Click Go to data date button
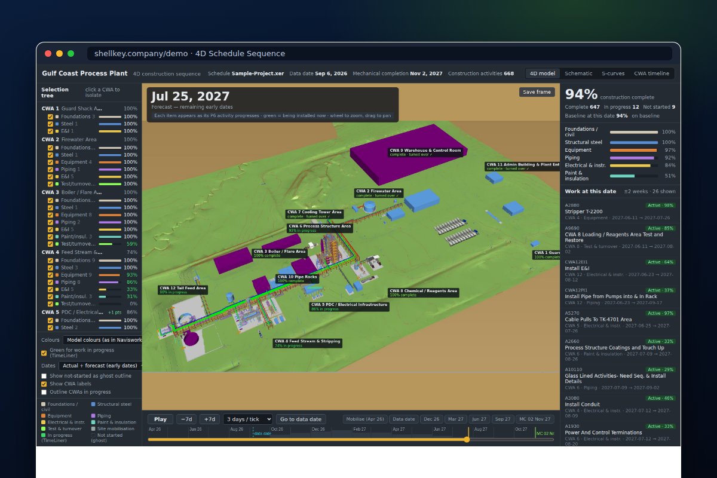The image size is (717, 478). (x=301, y=419)
